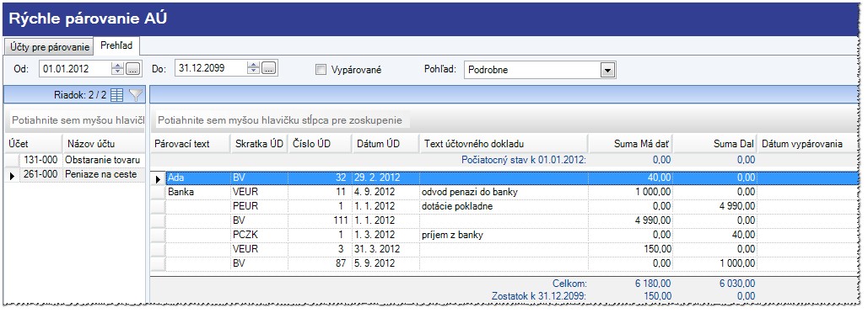This screenshot has width=868, height=313.
Task: Click date cell 4. 9. 2012
Action: click(385, 192)
